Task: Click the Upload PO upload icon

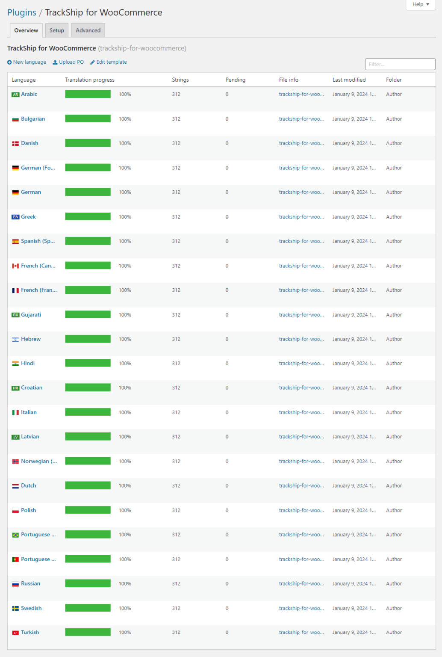Action: [55, 62]
